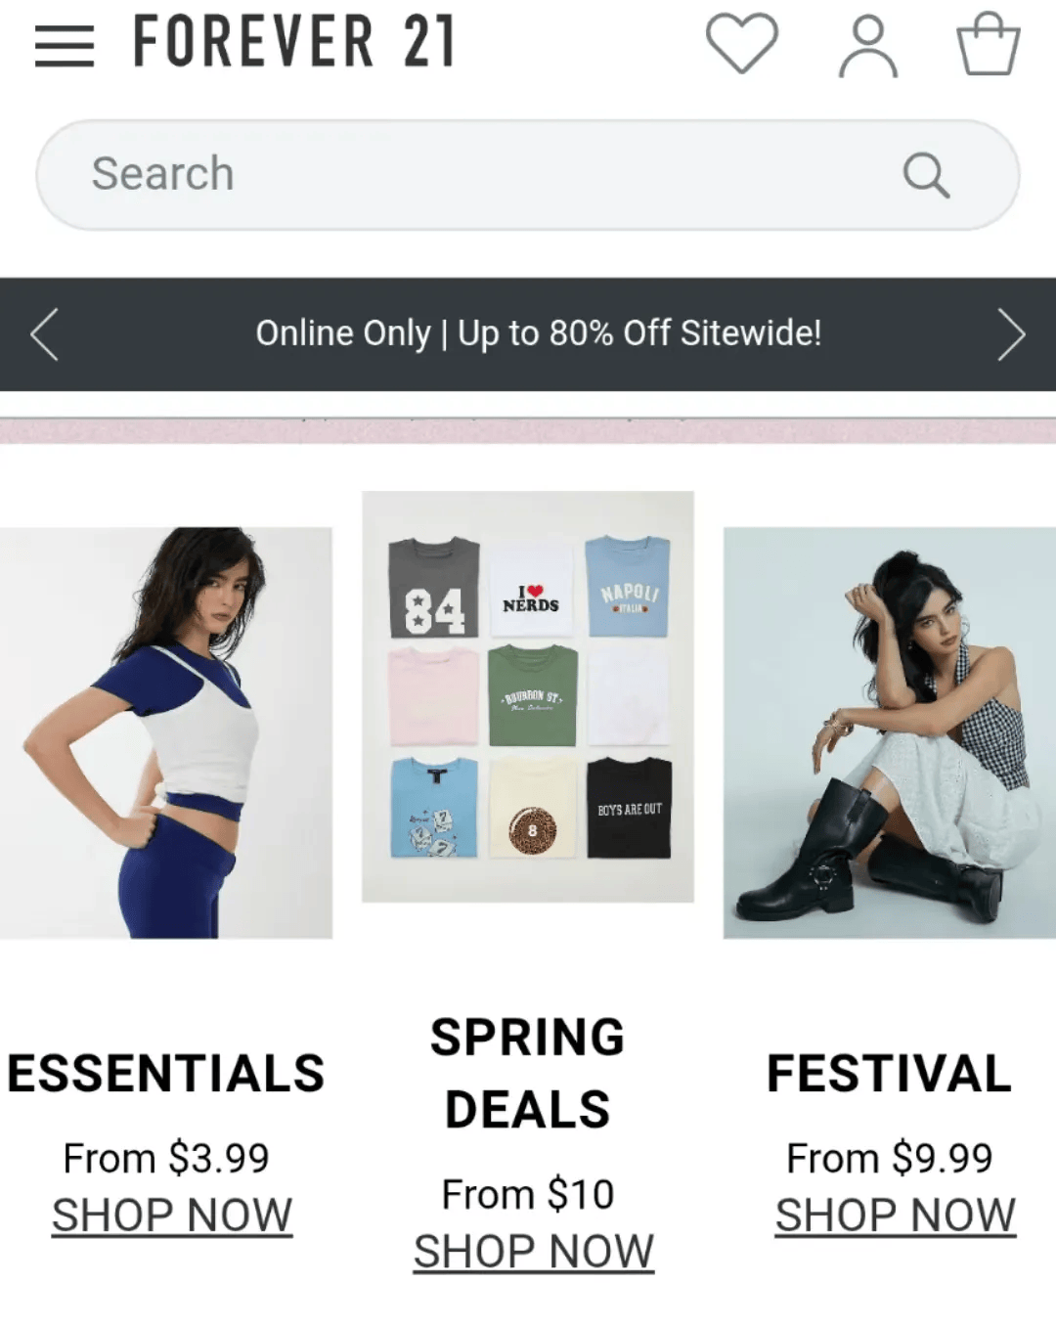Focus the Search input field
Screen dimensions: 1056x1327
tap(528, 175)
